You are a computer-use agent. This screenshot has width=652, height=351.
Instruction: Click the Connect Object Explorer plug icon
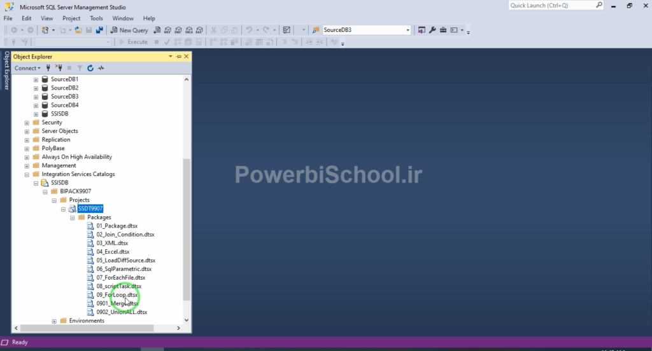click(x=48, y=68)
